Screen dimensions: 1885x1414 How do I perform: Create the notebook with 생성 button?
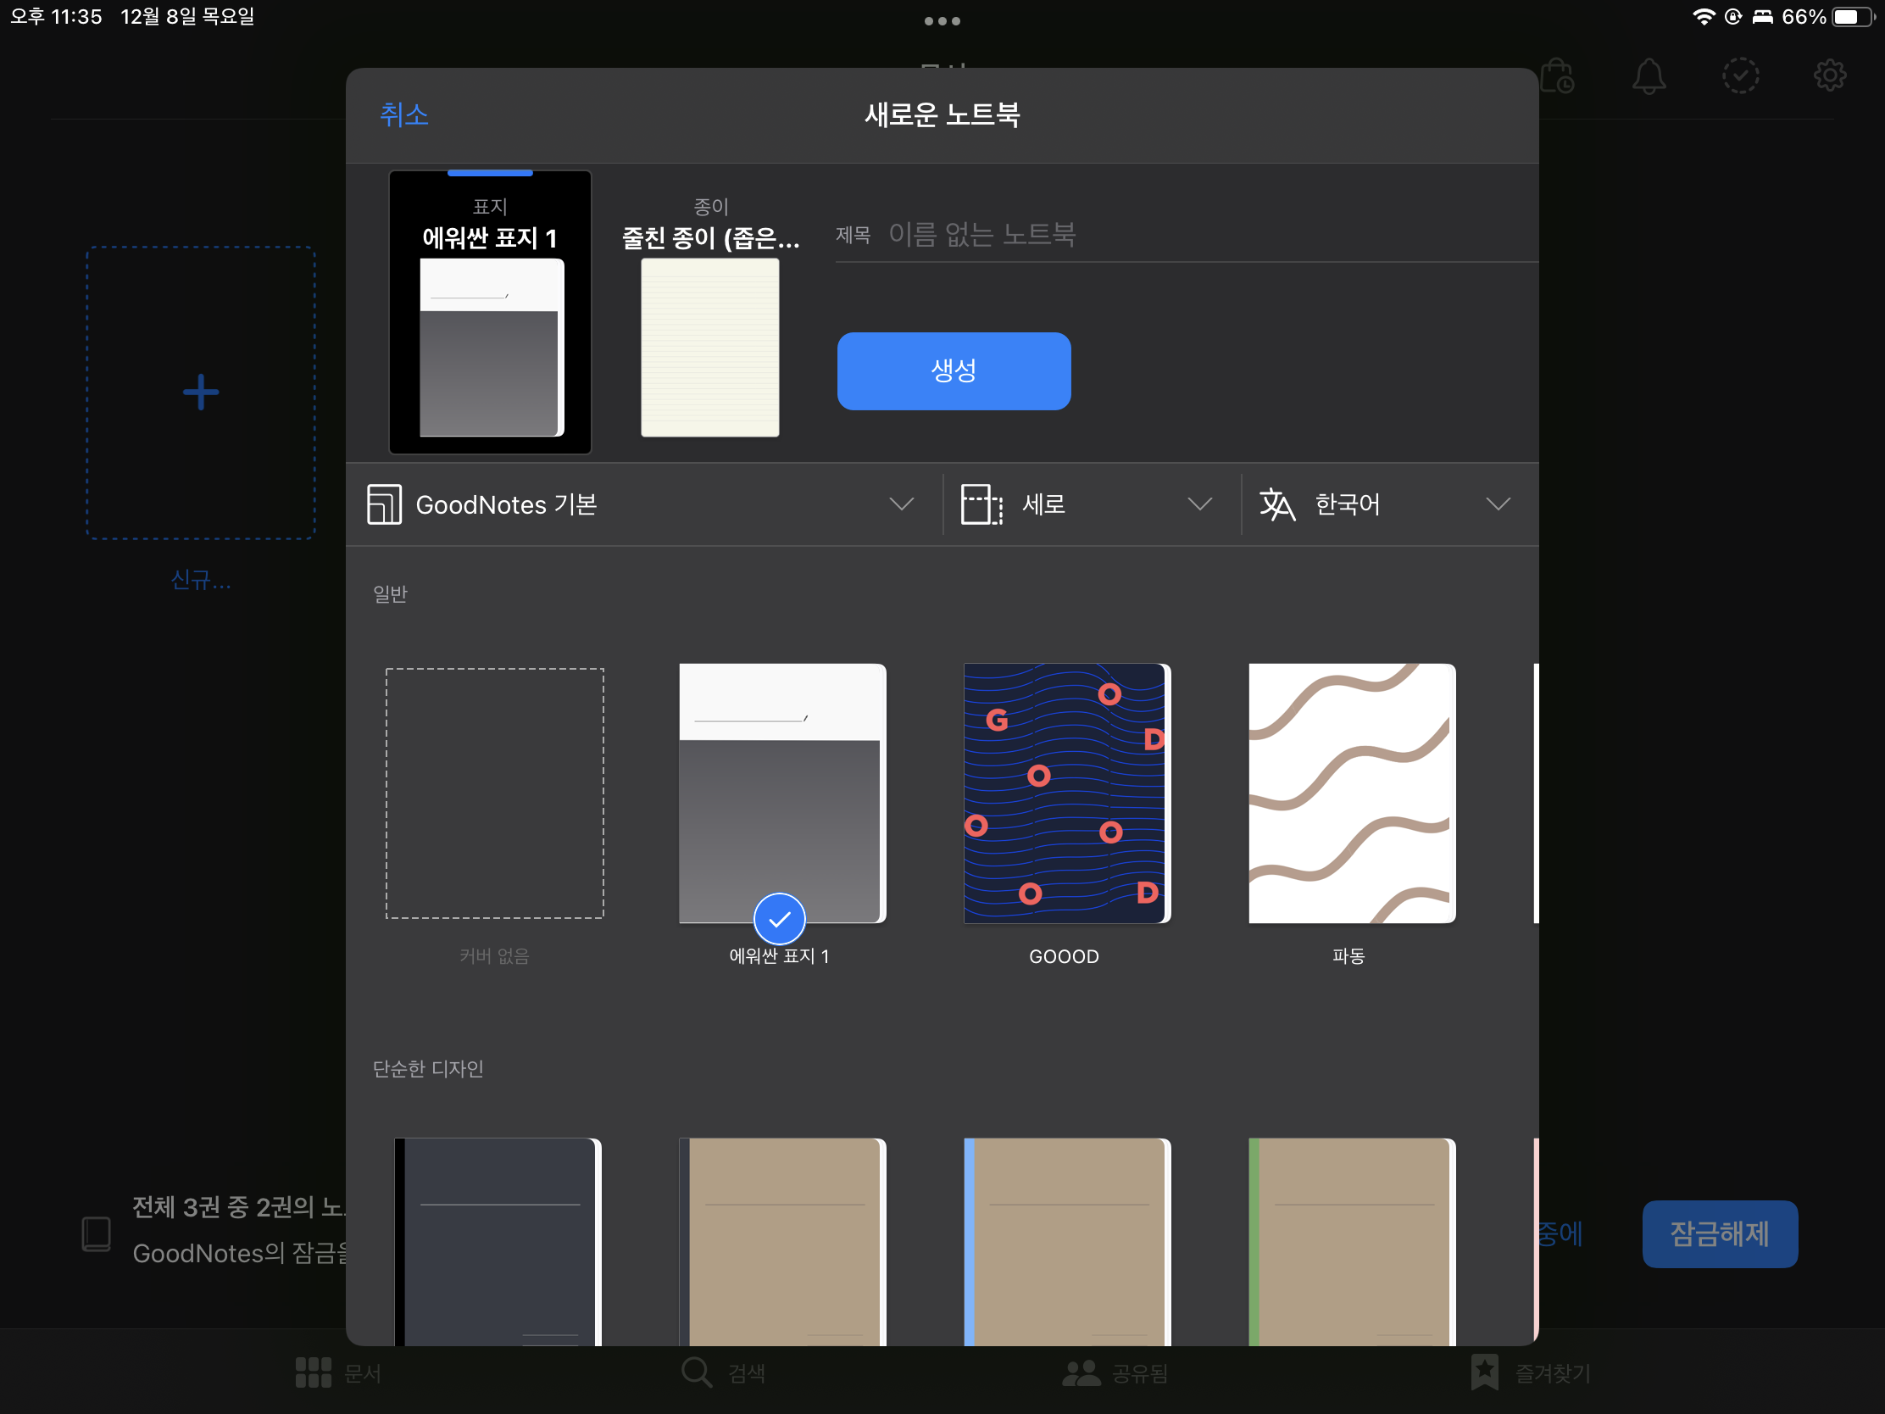pos(954,370)
